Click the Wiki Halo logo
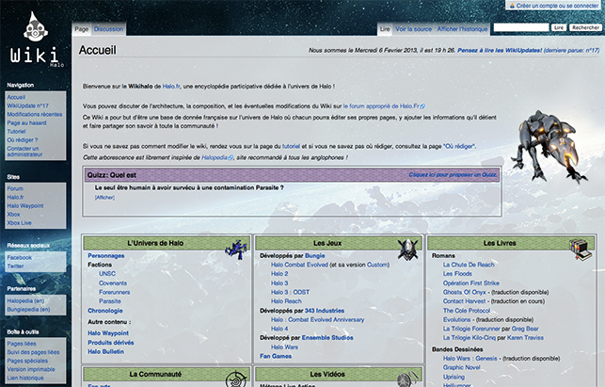This screenshot has width=605, height=387. [36, 40]
